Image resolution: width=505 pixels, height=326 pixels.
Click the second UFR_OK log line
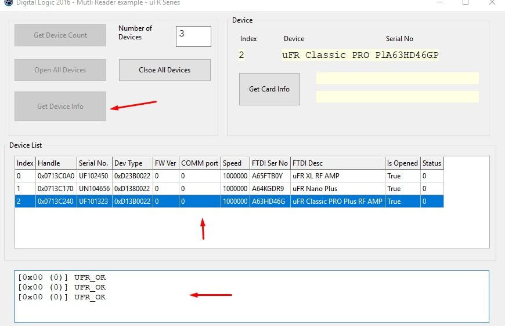(x=62, y=287)
